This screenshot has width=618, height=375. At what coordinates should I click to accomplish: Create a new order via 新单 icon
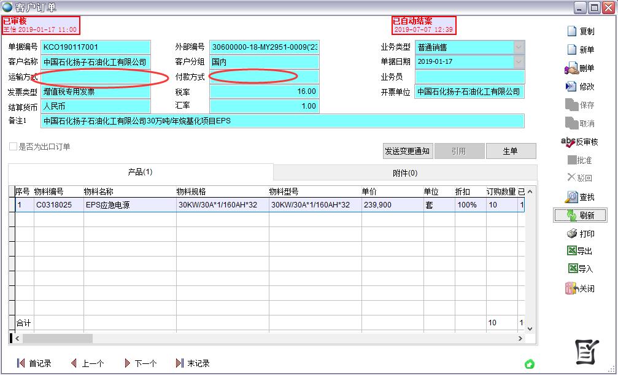coord(581,49)
